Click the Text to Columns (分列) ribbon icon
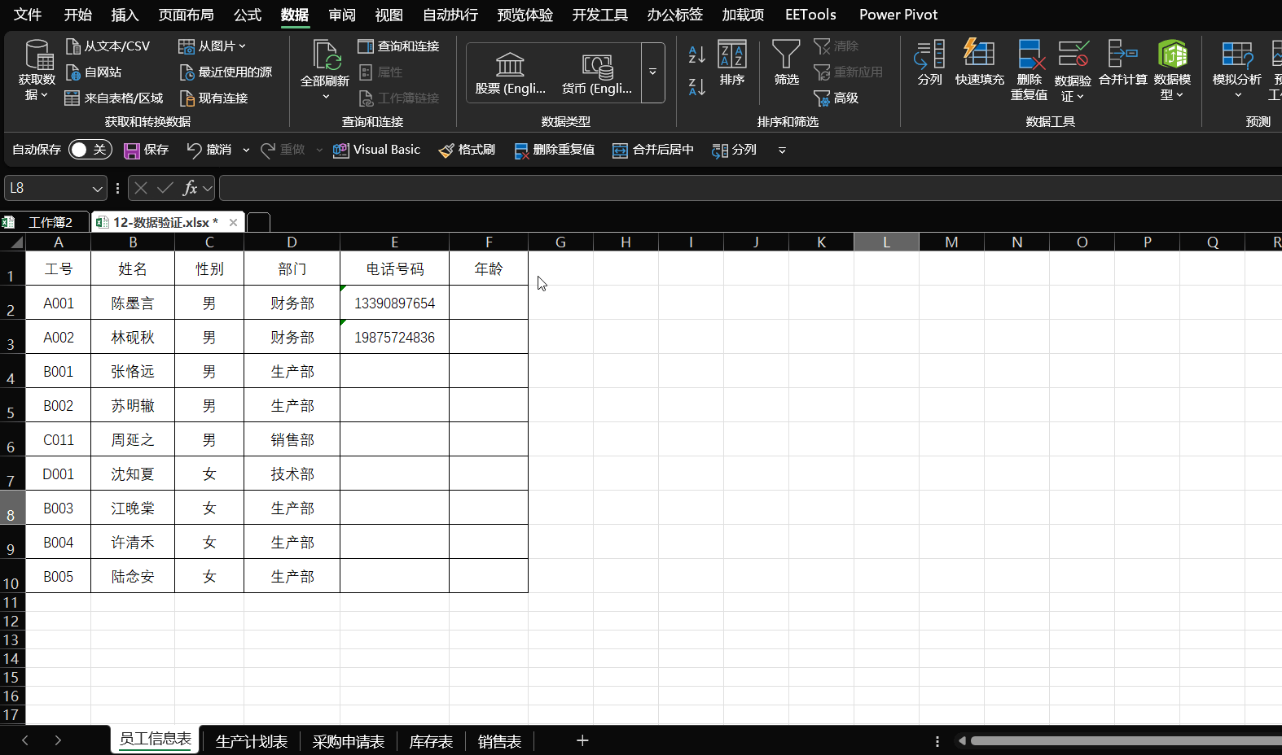 point(929,54)
